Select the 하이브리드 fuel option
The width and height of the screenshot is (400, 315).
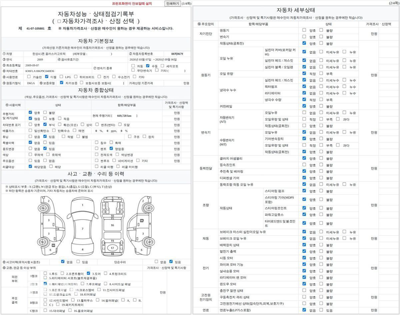click(x=76, y=76)
